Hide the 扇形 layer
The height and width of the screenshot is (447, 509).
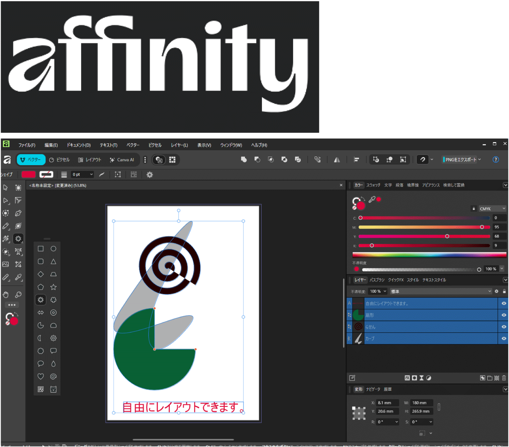504,315
